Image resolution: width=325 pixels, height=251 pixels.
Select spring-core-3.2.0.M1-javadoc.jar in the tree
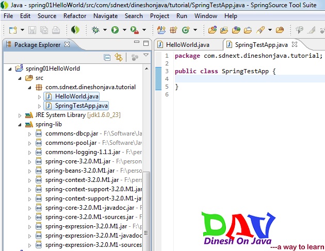tap(90, 208)
